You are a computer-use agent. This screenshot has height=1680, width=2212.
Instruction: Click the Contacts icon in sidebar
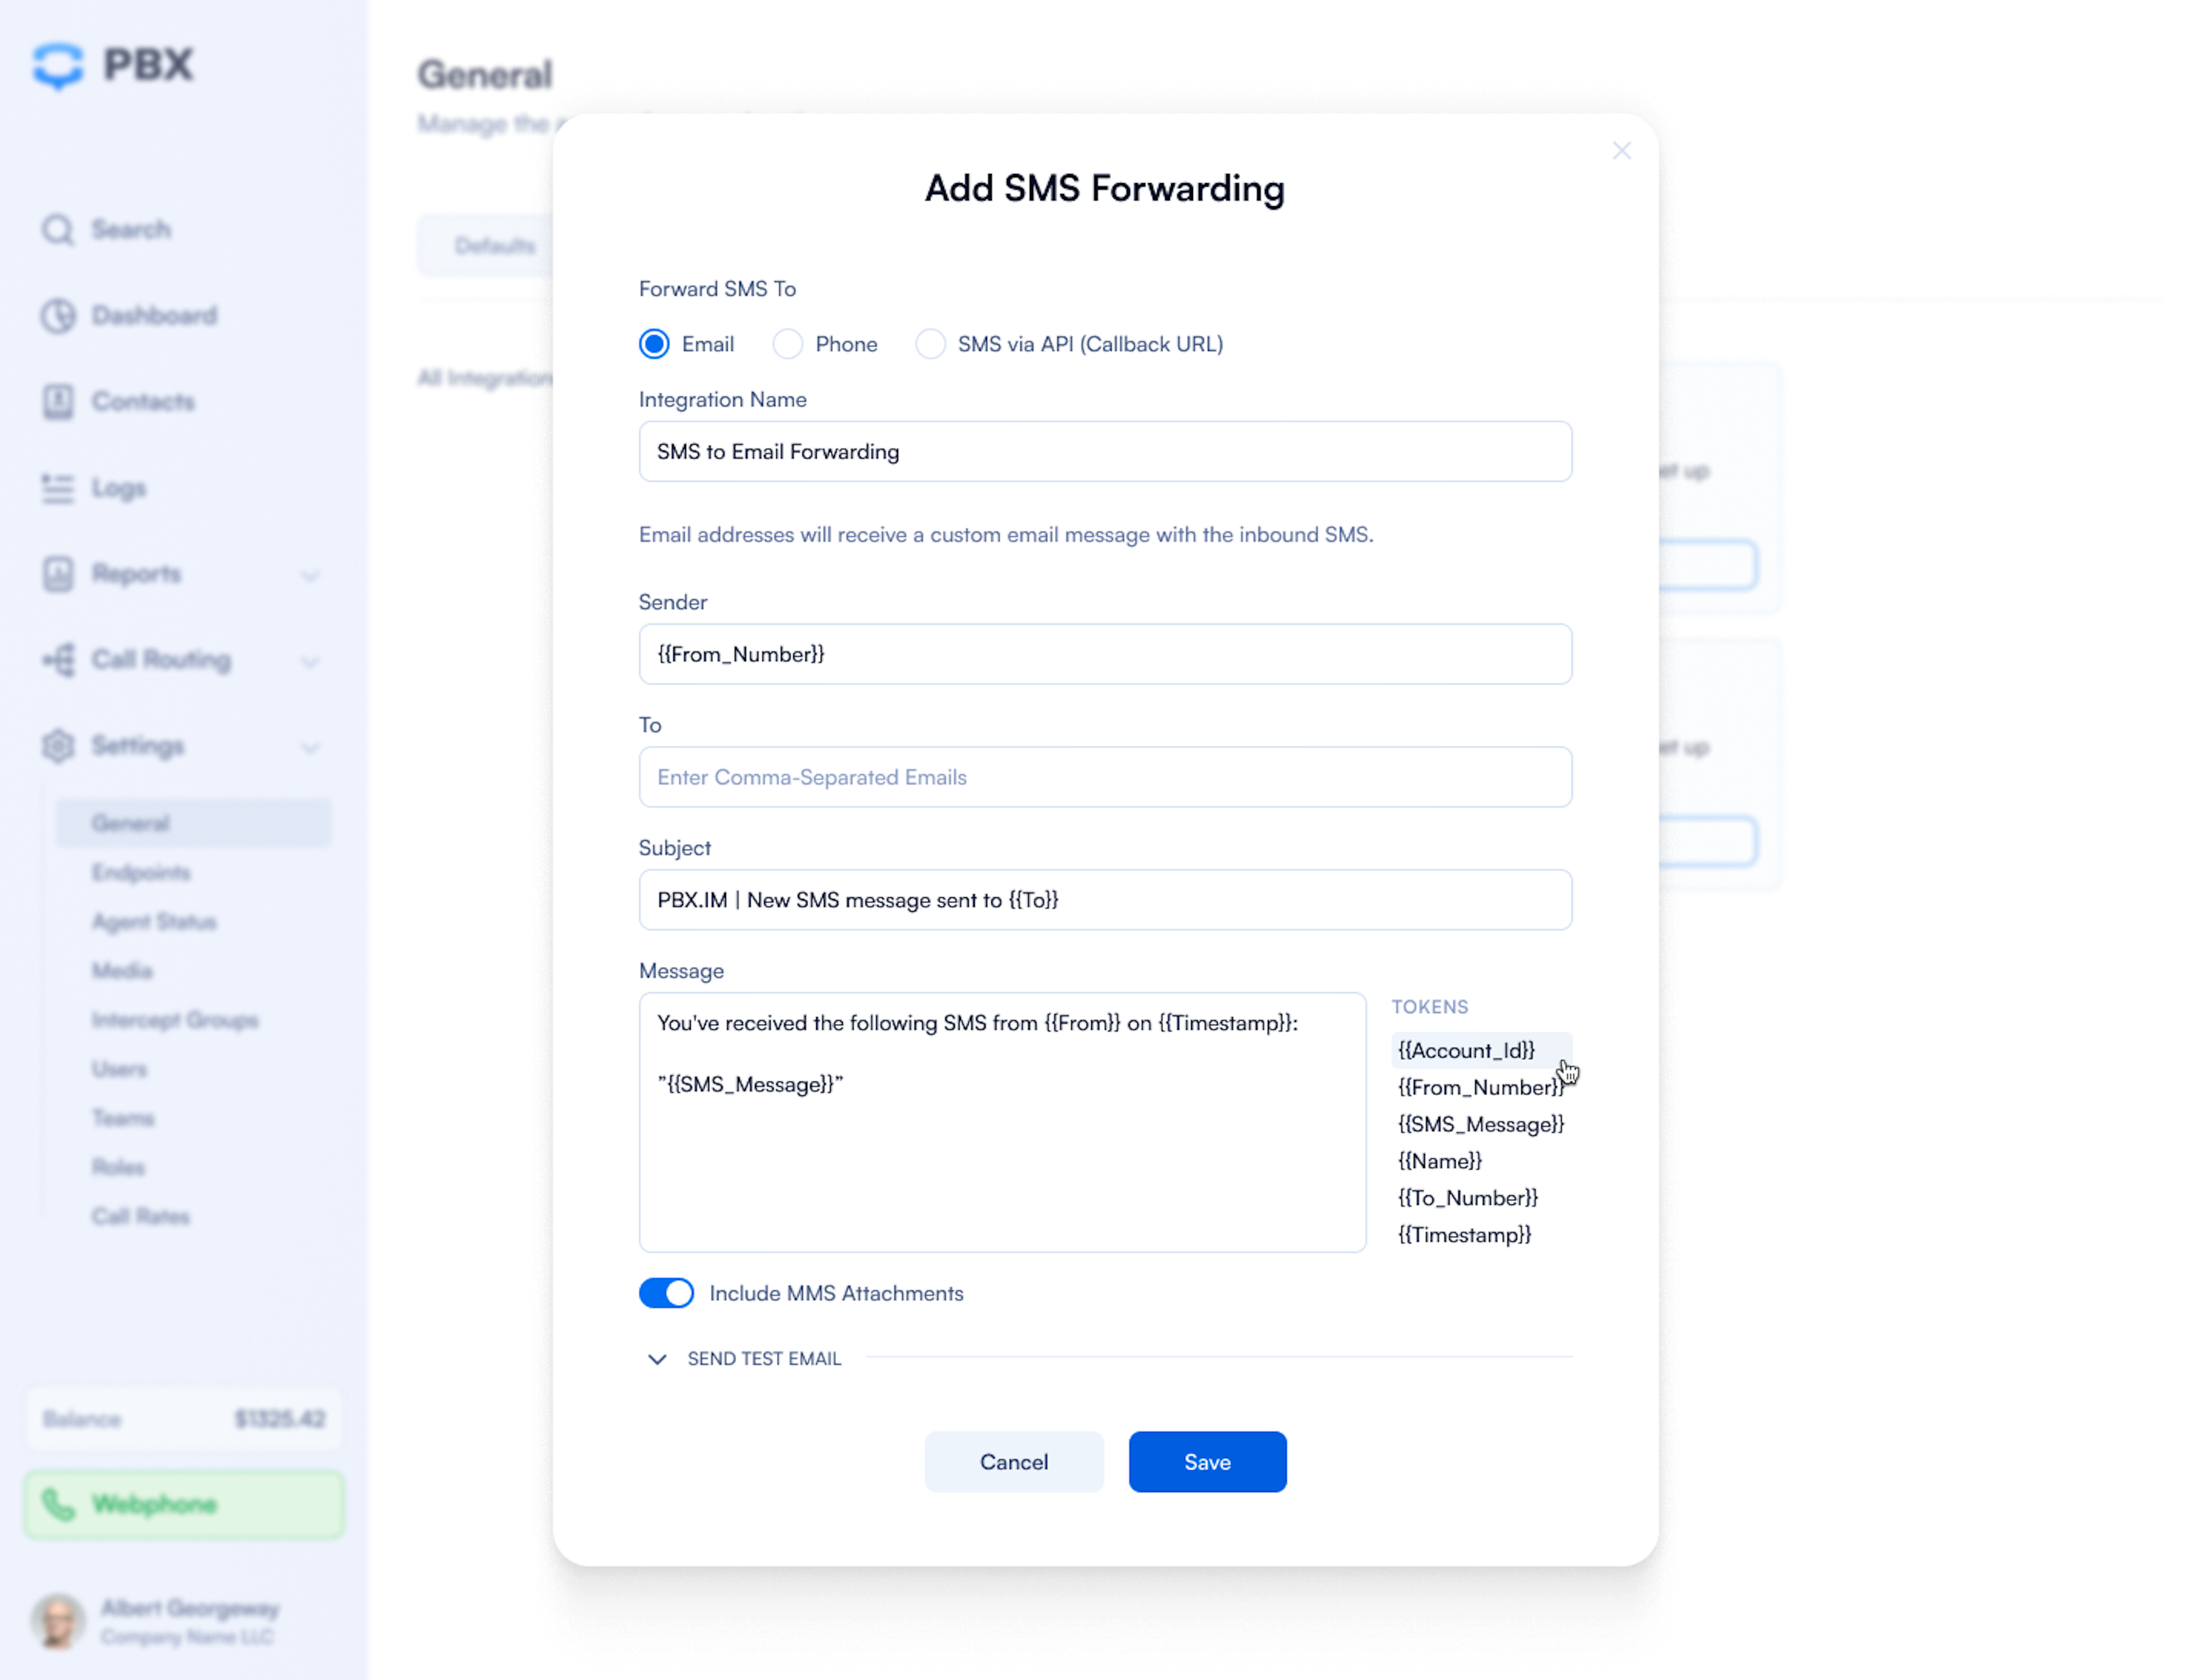(x=58, y=402)
